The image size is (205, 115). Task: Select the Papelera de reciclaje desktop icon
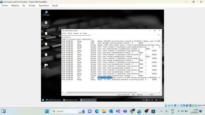(46, 24)
